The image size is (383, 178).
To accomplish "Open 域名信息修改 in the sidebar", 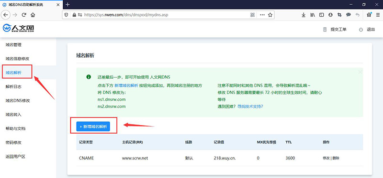I will (17, 59).
